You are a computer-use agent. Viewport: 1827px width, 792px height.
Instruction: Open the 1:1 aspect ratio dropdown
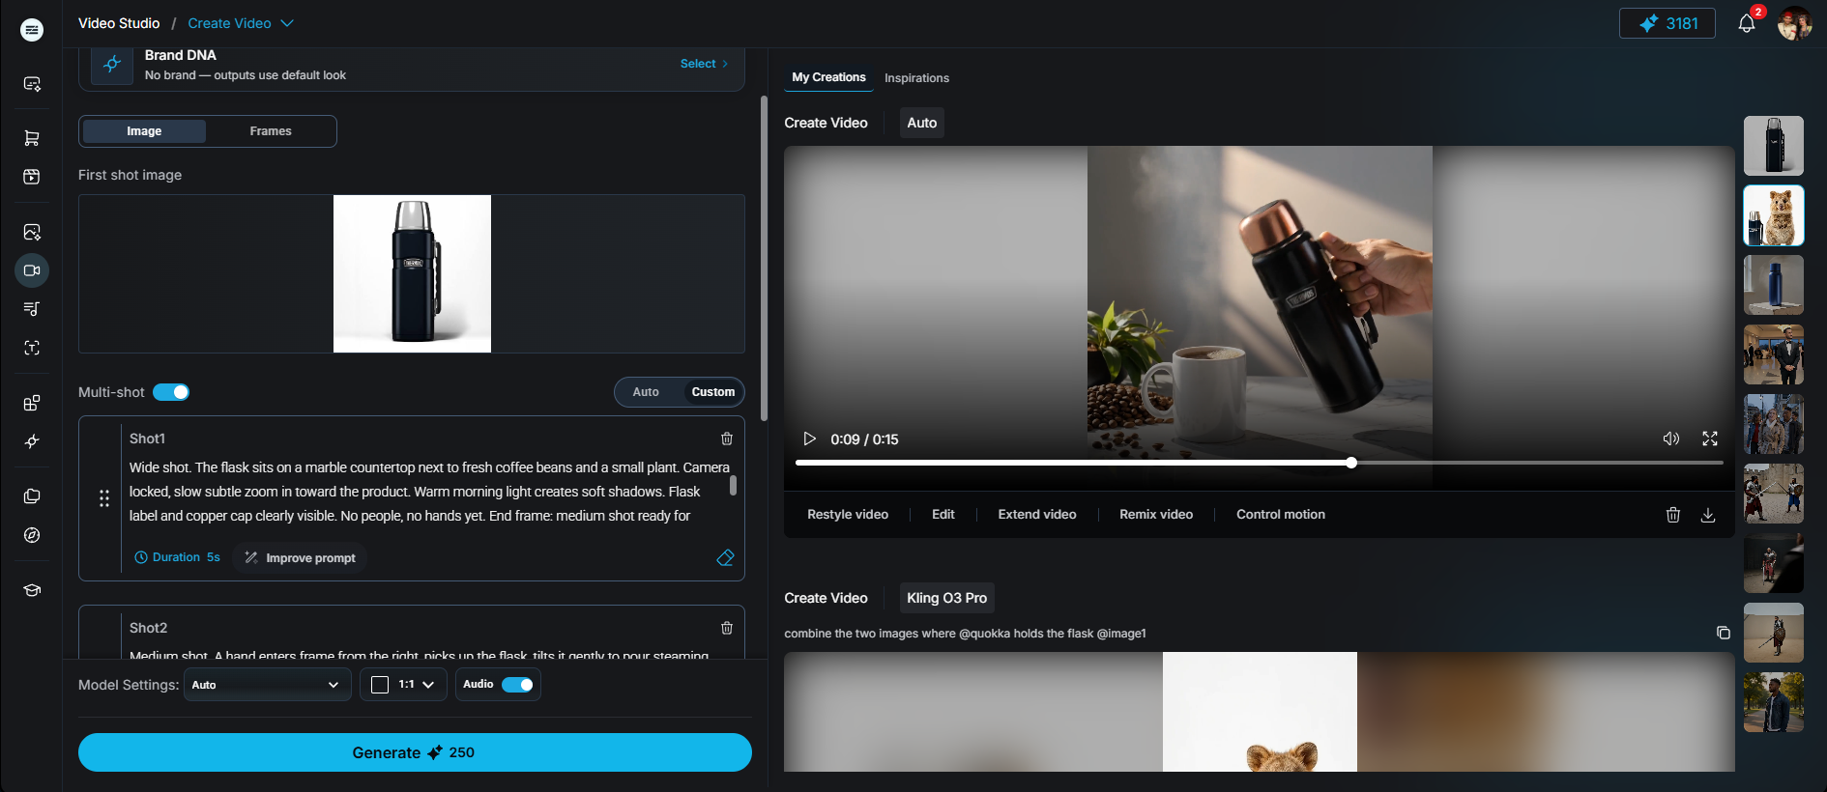click(x=404, y=685)
